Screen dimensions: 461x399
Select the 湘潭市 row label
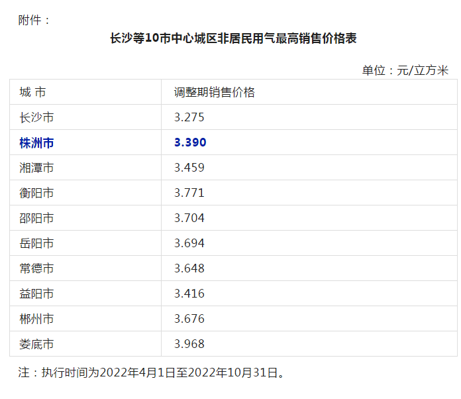pos(37,168)
